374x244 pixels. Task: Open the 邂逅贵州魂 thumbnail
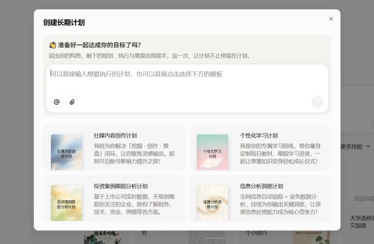[100, 236]
